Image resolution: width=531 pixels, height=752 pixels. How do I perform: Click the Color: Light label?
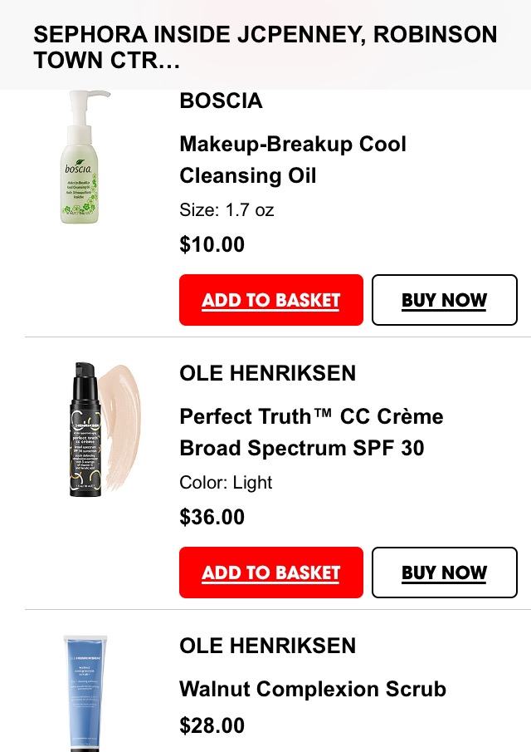226,483
